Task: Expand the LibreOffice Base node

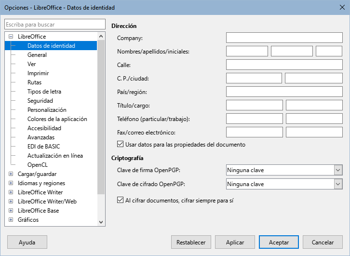Action: [x=11, y=211]
